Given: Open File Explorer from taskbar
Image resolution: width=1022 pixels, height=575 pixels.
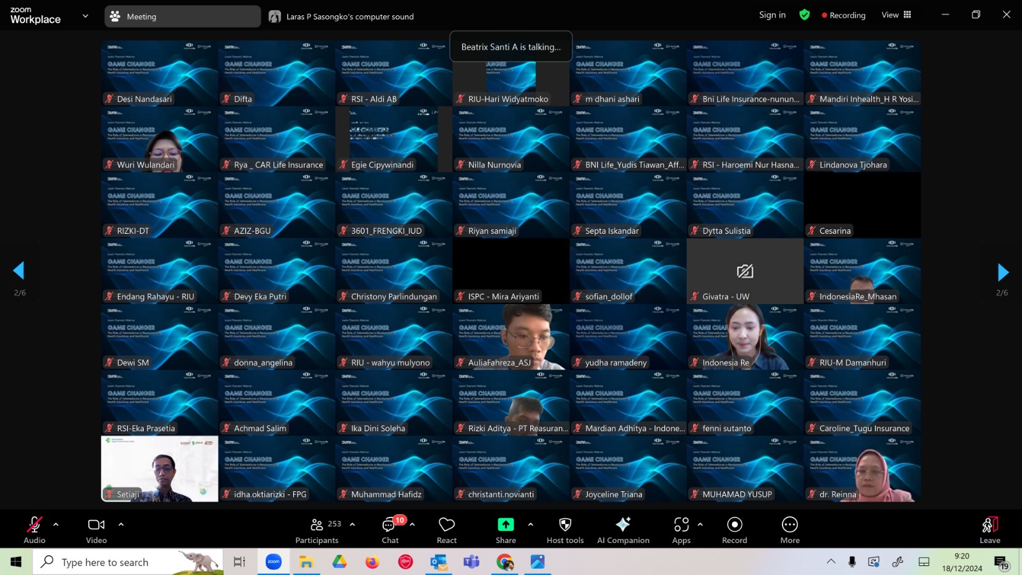Looking at the screenshot, I should (306, 562).
